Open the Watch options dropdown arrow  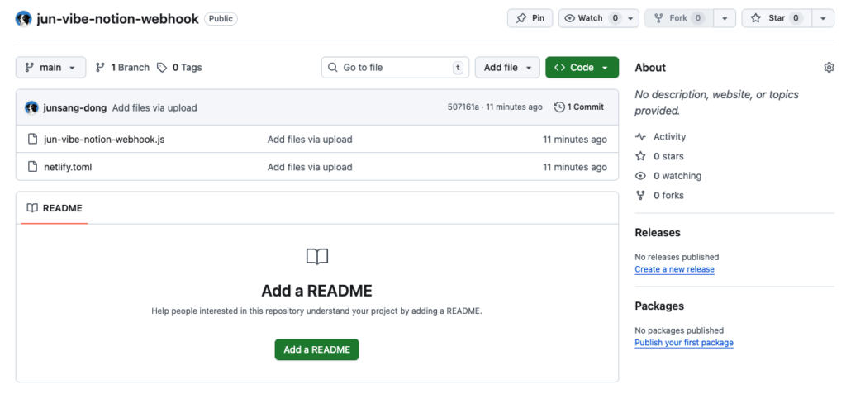point(630,18)
